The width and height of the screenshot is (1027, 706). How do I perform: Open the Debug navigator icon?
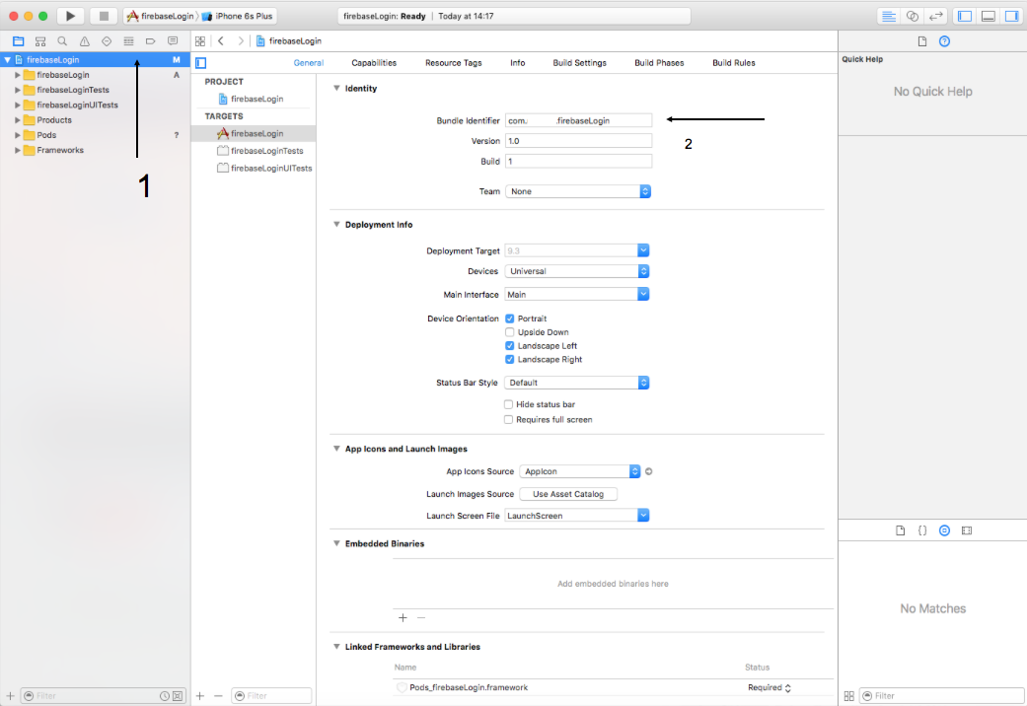click(x=128, y=41)
